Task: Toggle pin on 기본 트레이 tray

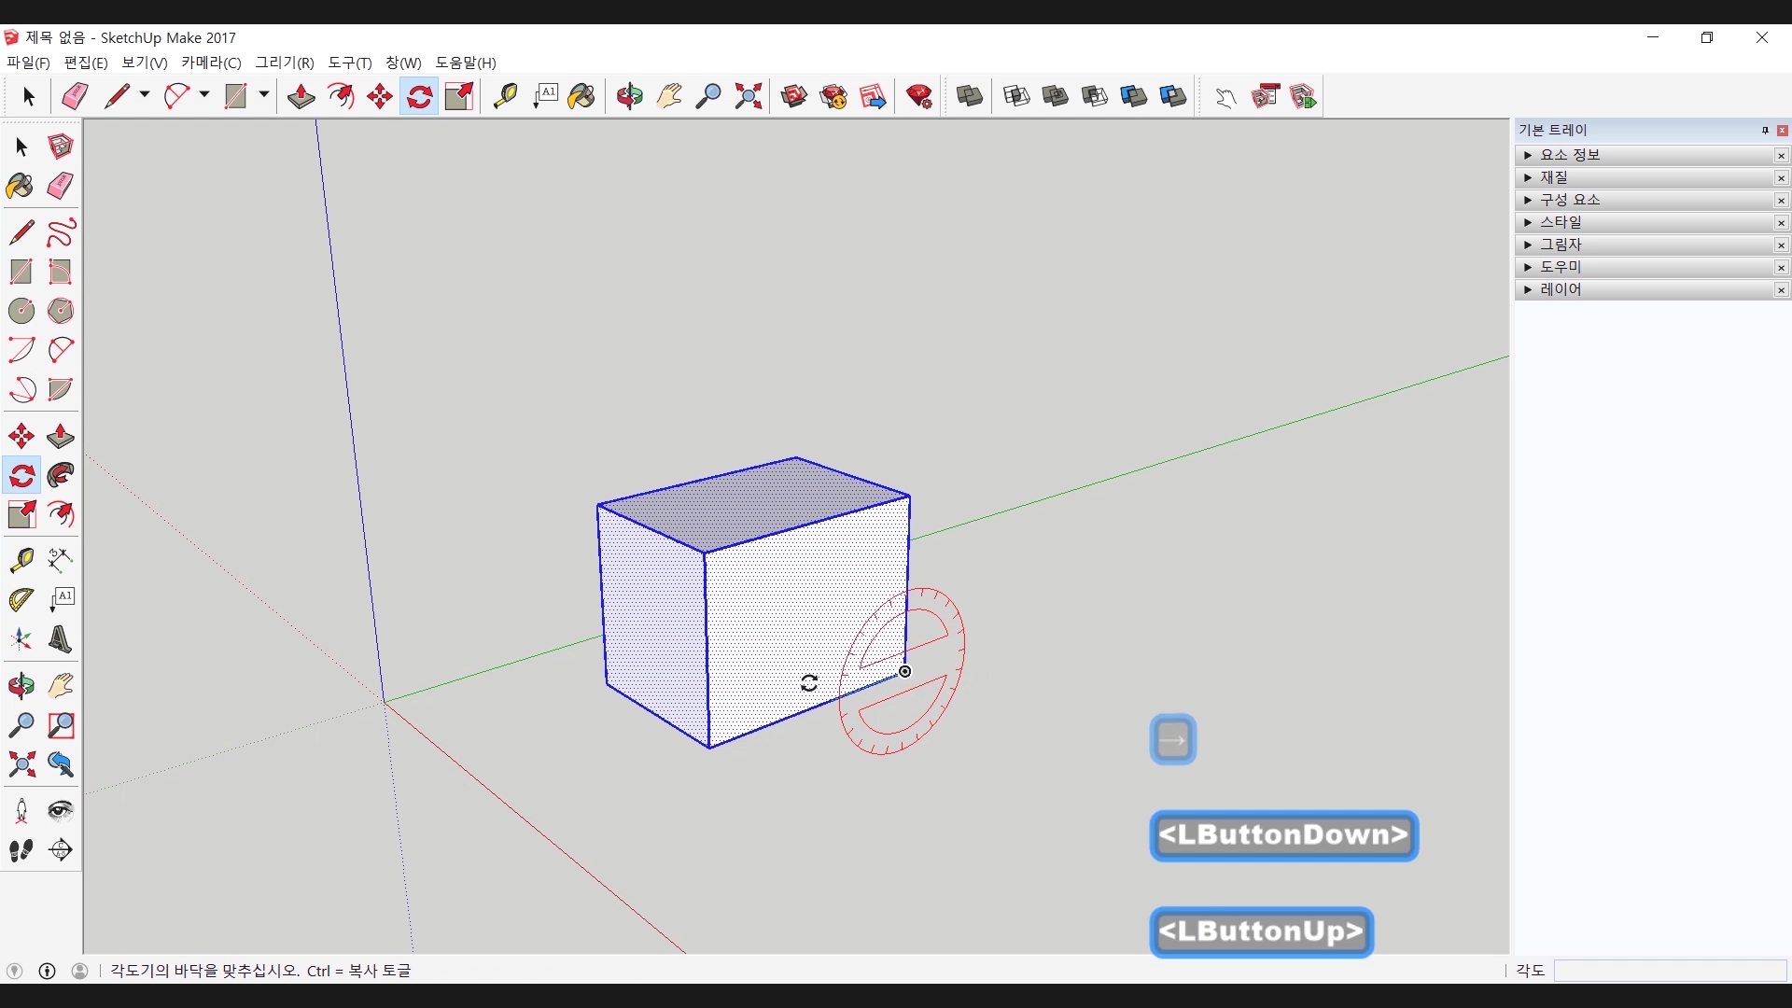Action: 1765,131
